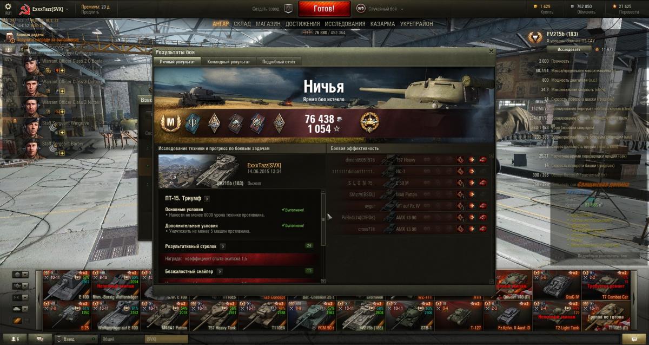The image size is (649, 345).
Task: Expand the ПТ-15. Триумф mission details arrow
Action: (207, 199)
